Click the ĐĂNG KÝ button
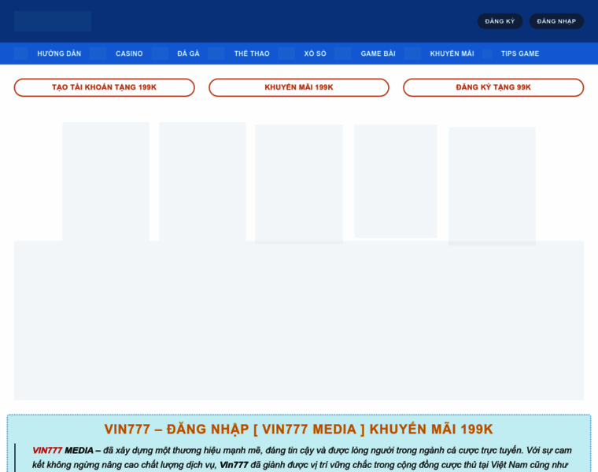This screenshot has width=598, height=472. coord(500,21)
